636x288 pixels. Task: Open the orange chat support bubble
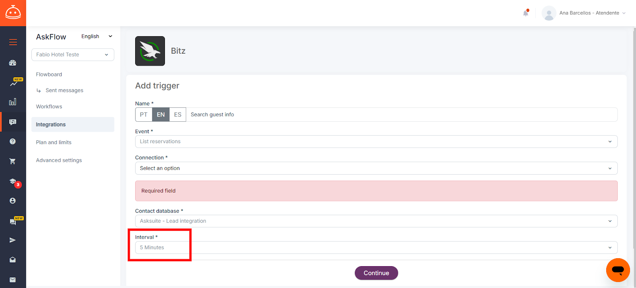point(618,270)
